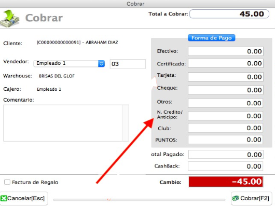Click the green X icon on Cancelar button

point(4,198)
